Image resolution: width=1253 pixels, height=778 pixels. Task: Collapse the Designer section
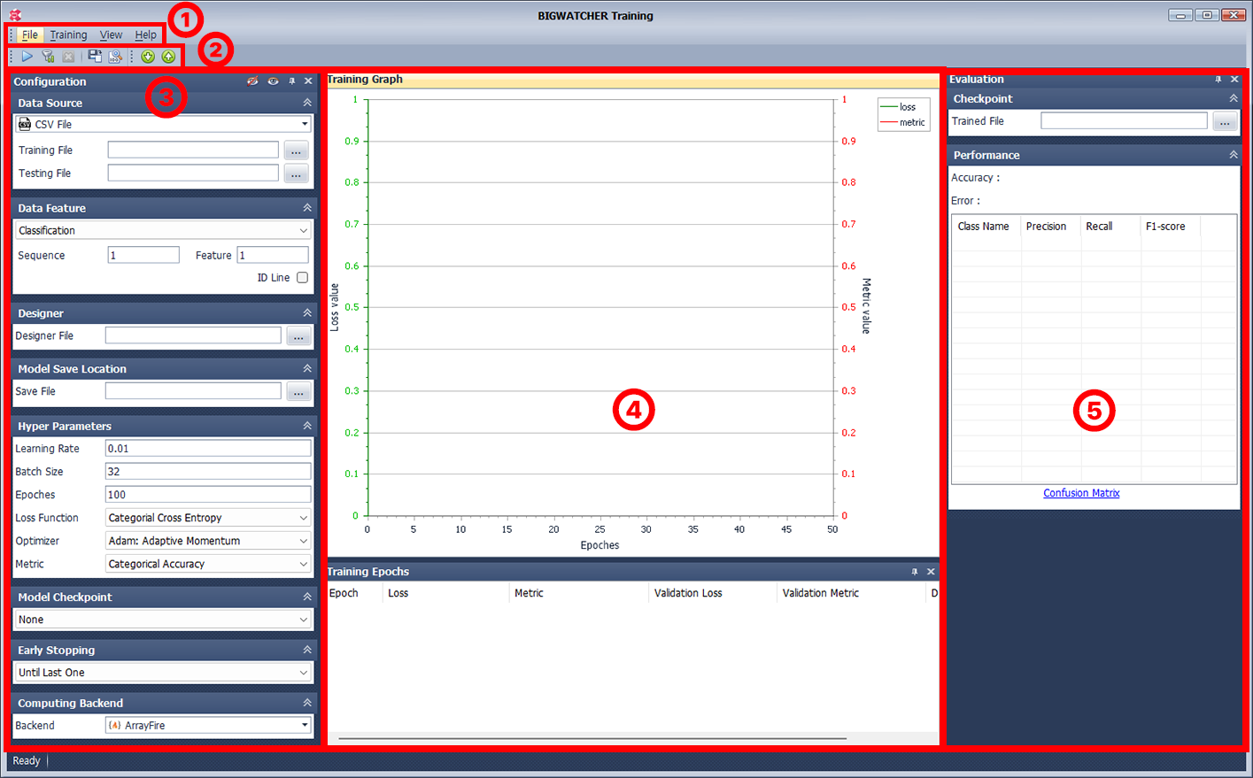coord(307,313)
